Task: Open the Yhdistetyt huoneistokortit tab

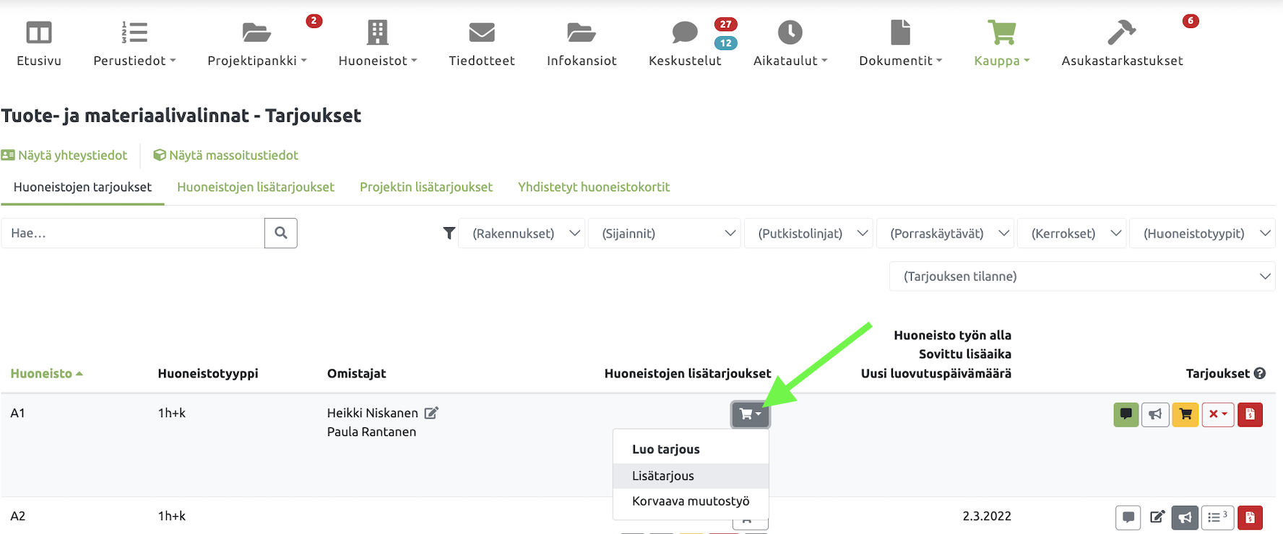Action: (x=594, y=187)
